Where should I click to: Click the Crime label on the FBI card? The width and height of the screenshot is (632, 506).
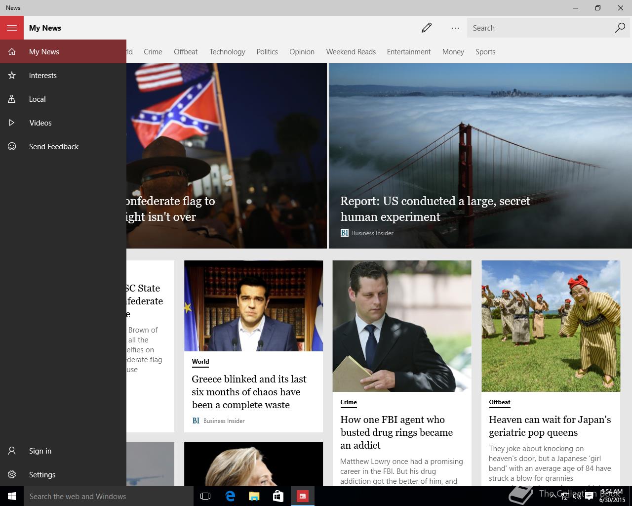[x=349, y=402]
